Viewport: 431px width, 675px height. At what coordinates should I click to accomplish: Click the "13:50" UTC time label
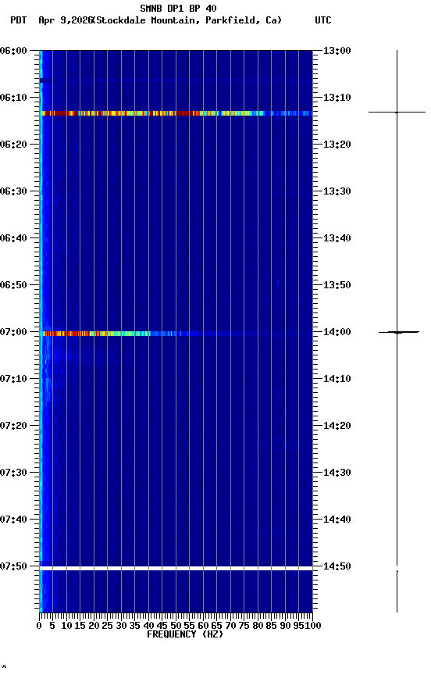point(337,285)
